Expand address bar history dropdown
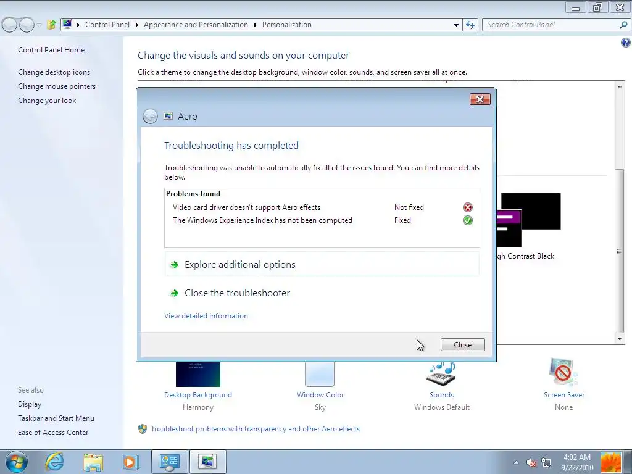The height and width of the screenshot is (474, 632). [456, 25]
